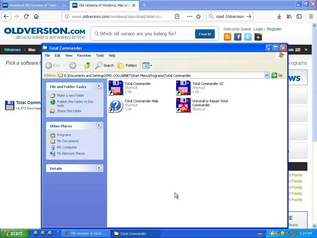
Task: Open a new Firefox tab
Action: (144, 5)
